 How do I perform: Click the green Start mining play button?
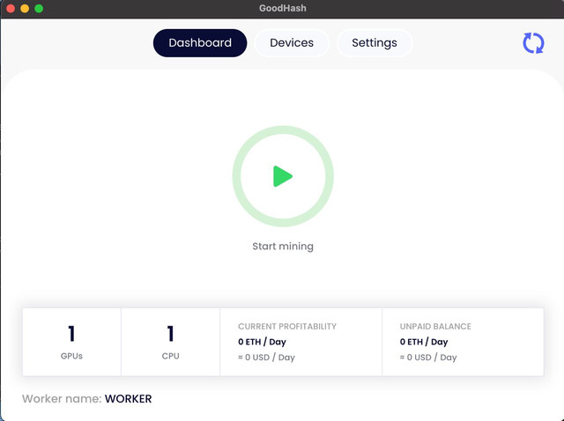283,176
